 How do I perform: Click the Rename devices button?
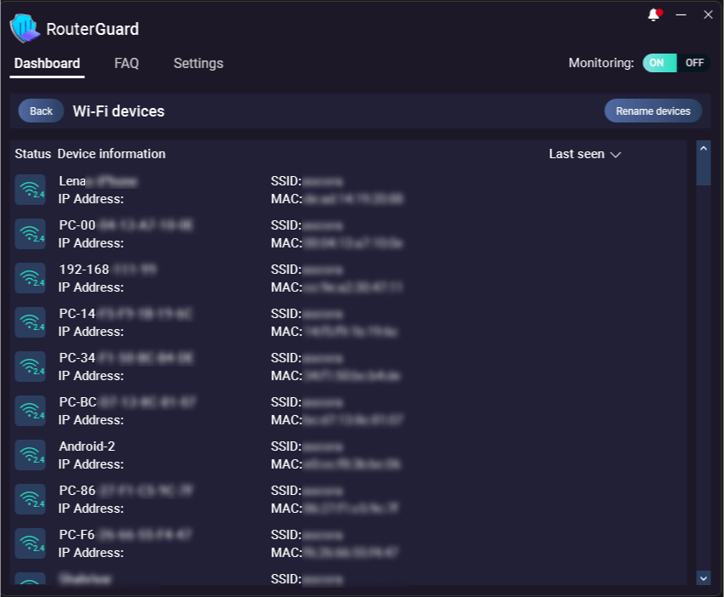653,111
